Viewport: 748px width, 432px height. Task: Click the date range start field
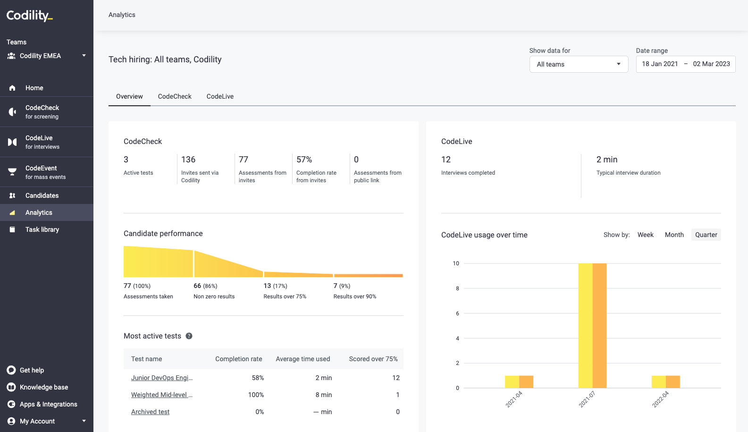[x=659, y=64]
